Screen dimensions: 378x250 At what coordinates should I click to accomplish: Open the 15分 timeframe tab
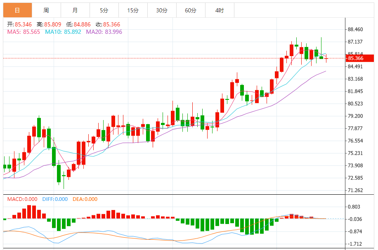(133, 10)
